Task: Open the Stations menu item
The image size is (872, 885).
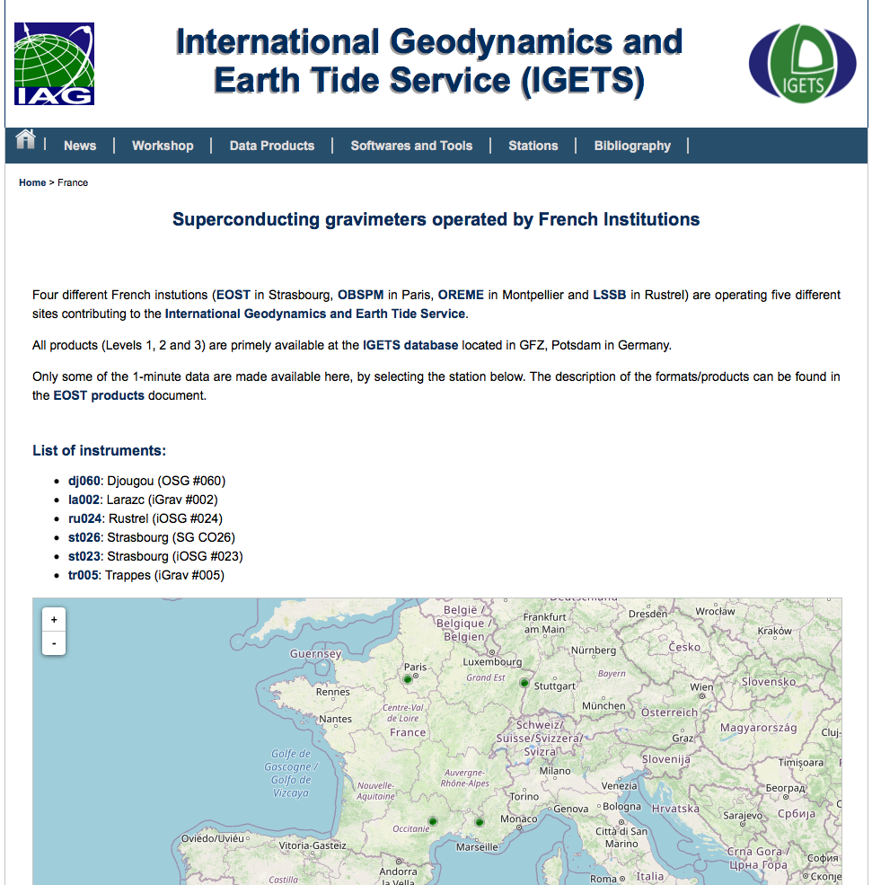Action: click(533, 146)
